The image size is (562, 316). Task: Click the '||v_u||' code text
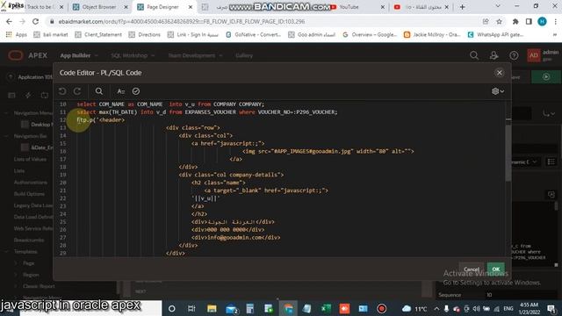tap(205, 198)
